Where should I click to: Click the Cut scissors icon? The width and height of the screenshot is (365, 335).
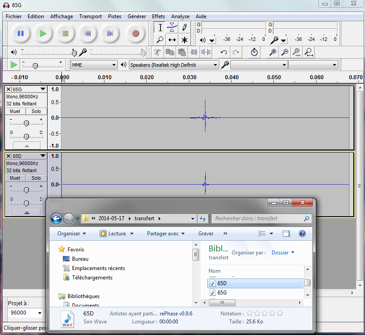(157, 52)
